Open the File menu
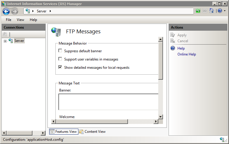Screen dimensions: 229x144 9,20
